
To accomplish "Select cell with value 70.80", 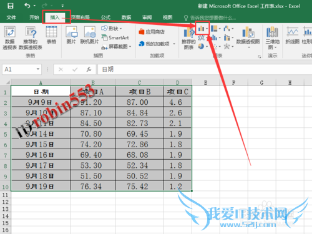I will pyautogui.click(x=93, y=134).
